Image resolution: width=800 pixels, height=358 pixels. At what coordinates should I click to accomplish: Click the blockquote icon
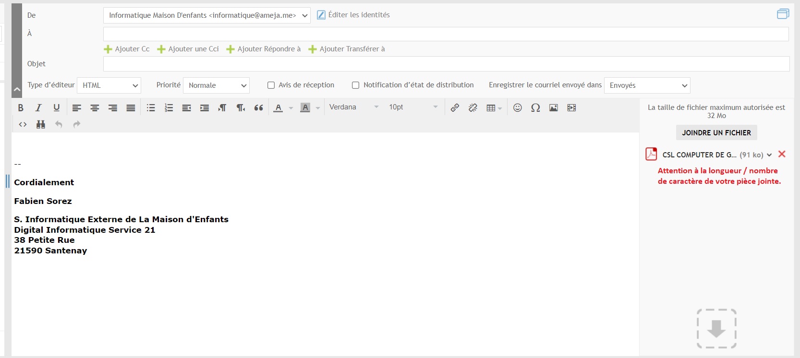pos(258,108)
